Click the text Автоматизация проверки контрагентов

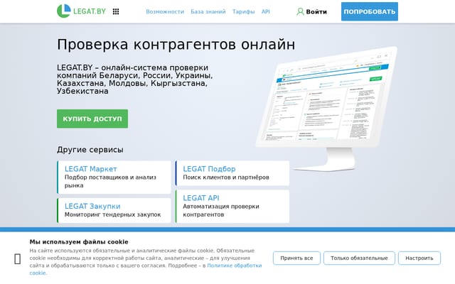[221, 210]
